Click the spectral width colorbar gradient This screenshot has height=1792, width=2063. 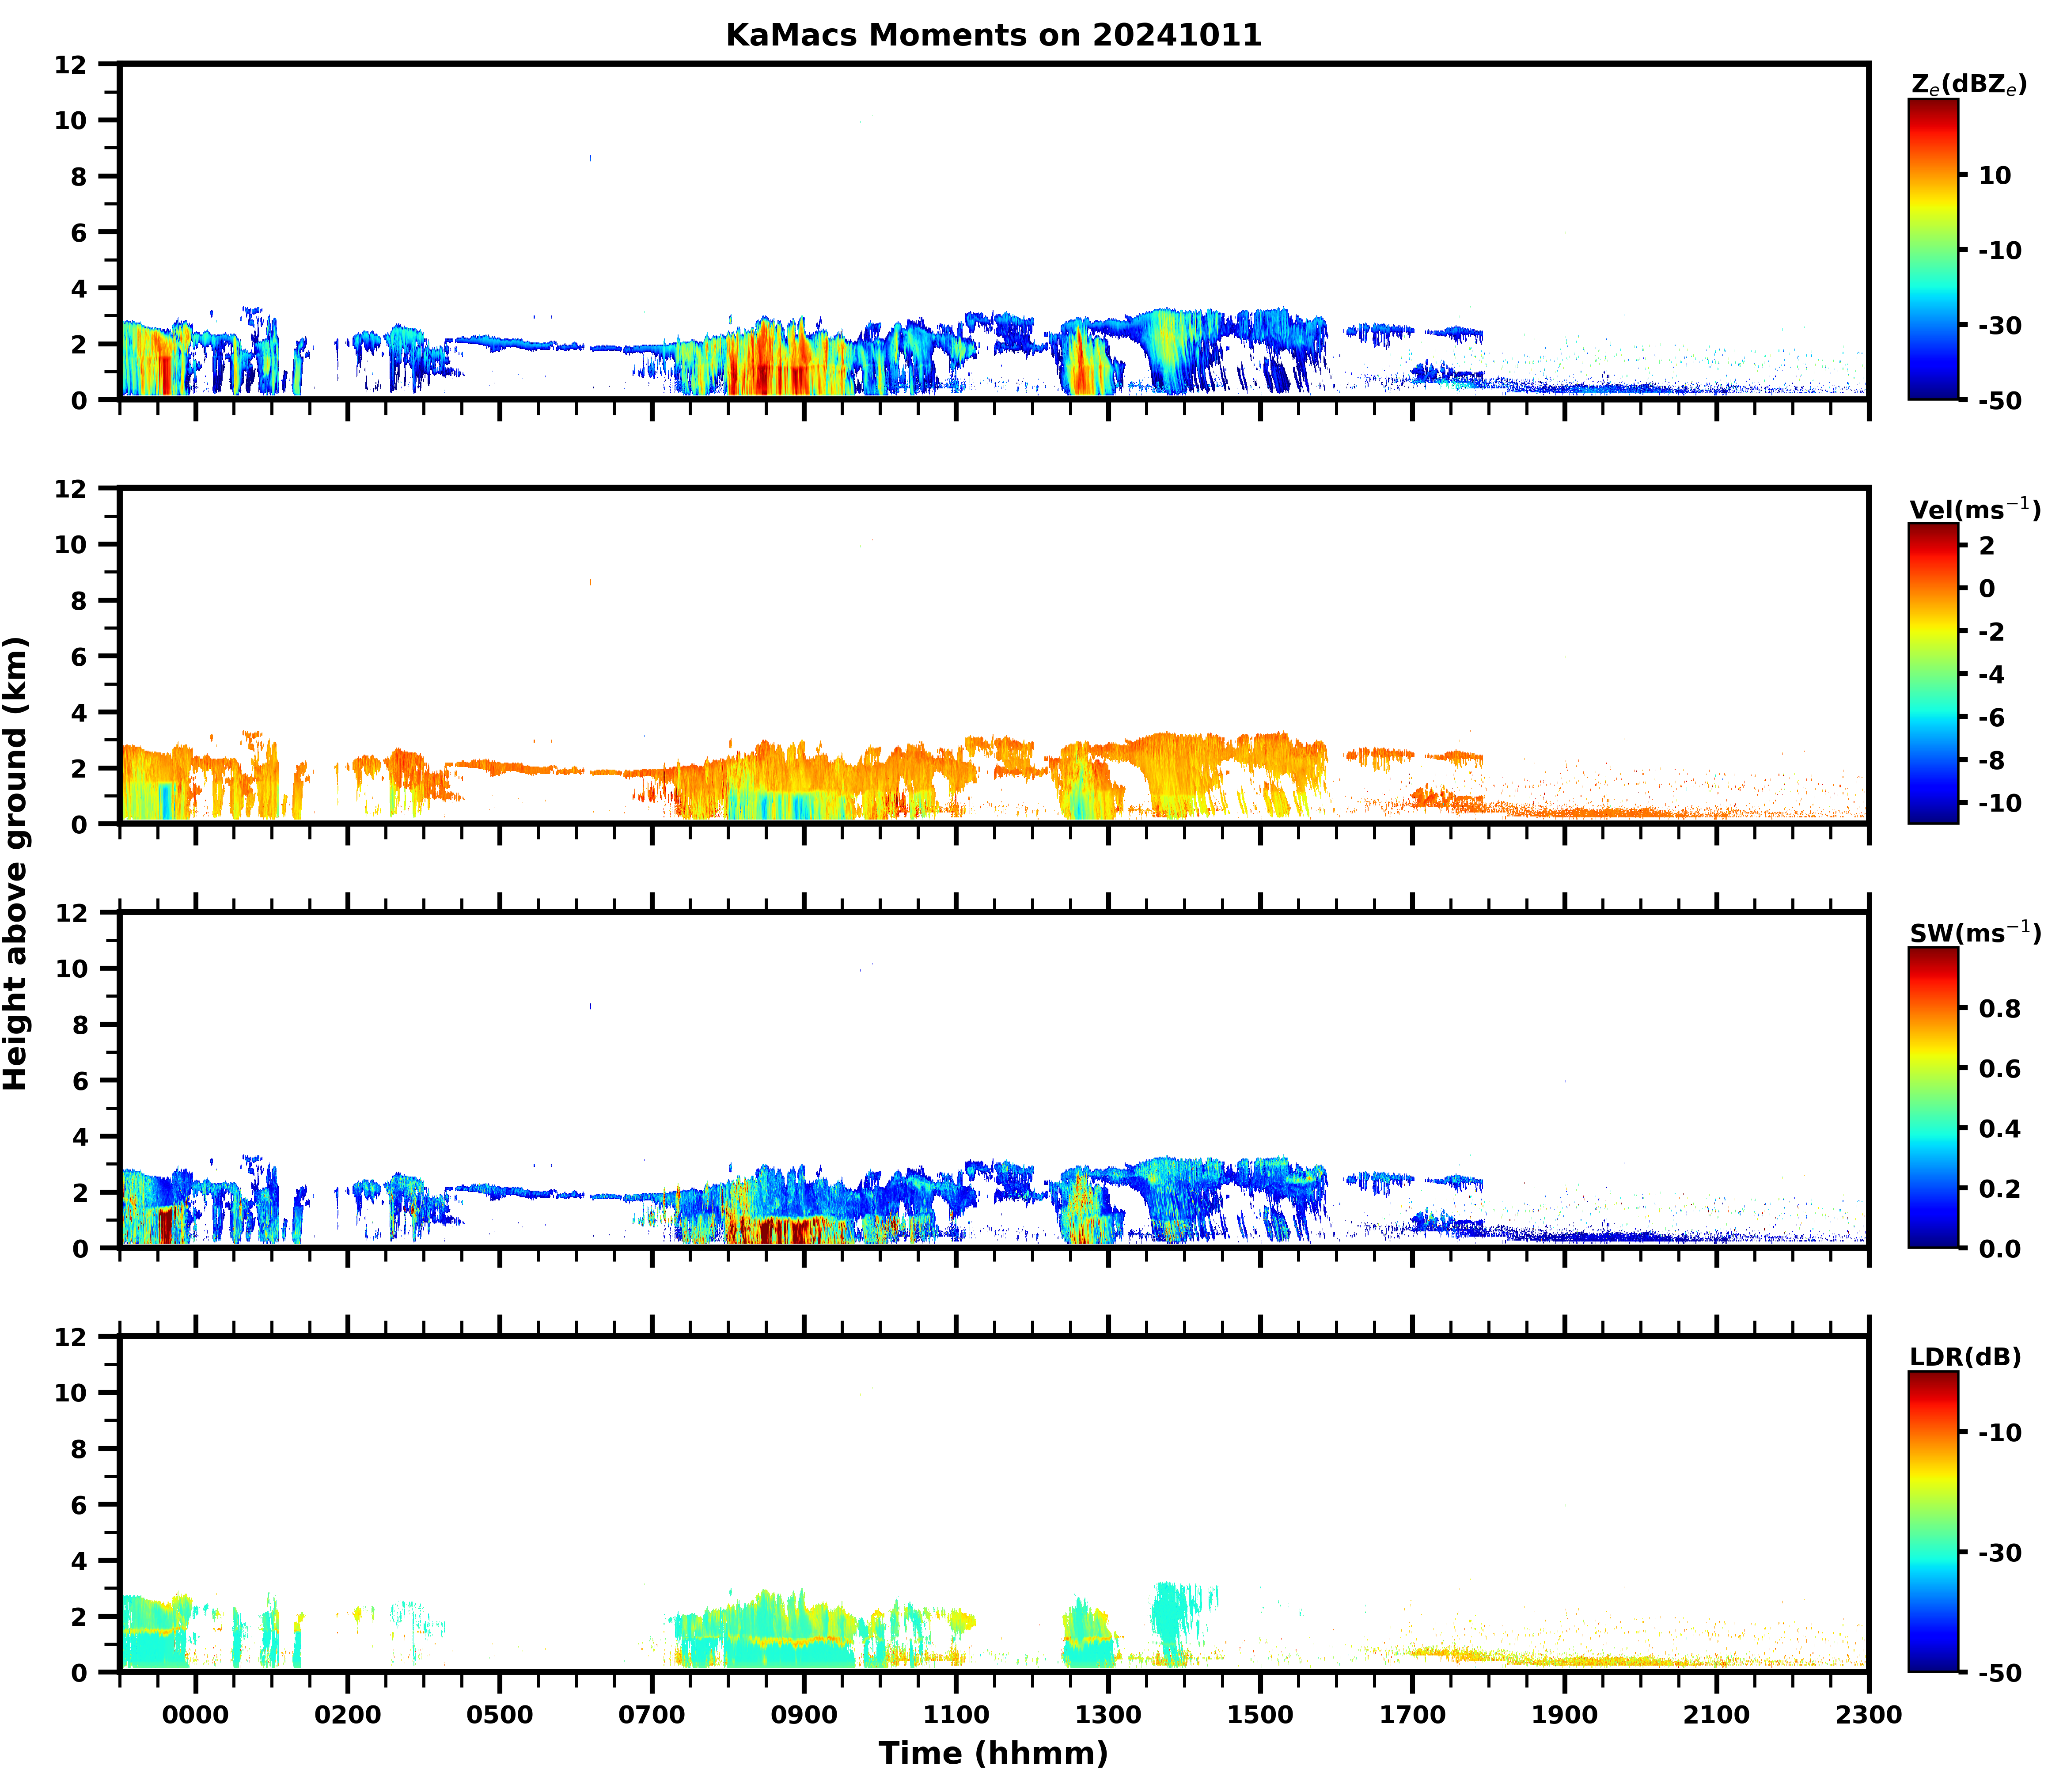tap(1933, 1098)
